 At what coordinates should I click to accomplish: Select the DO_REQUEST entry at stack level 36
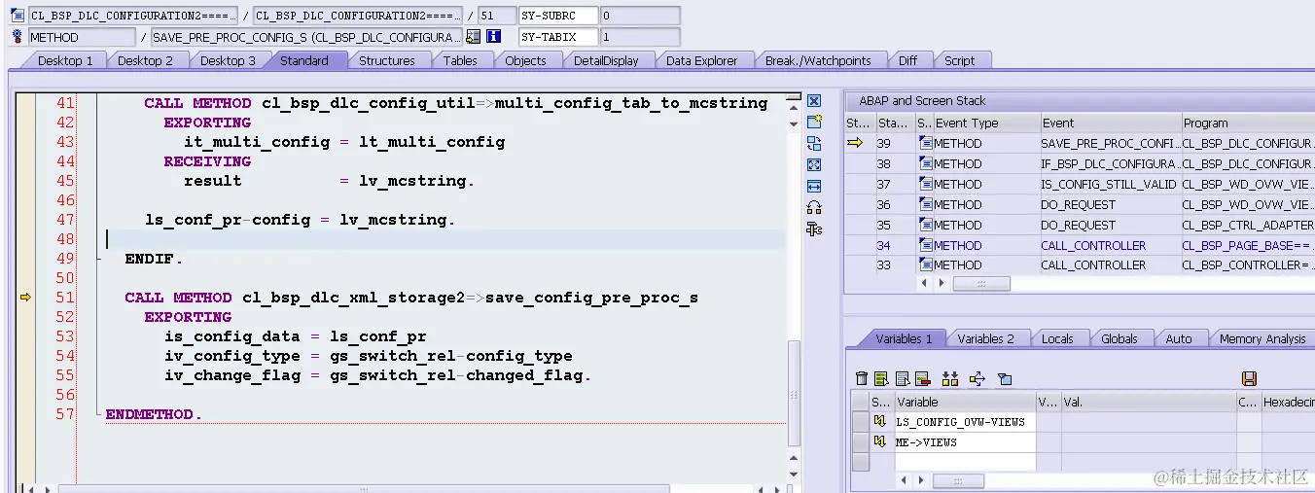[x=1109, y=205]
